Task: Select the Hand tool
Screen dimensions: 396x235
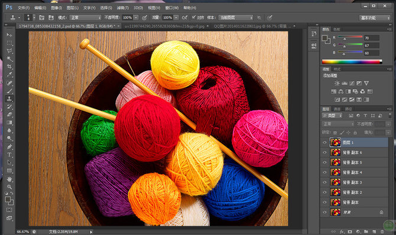Action: point(9,179)
